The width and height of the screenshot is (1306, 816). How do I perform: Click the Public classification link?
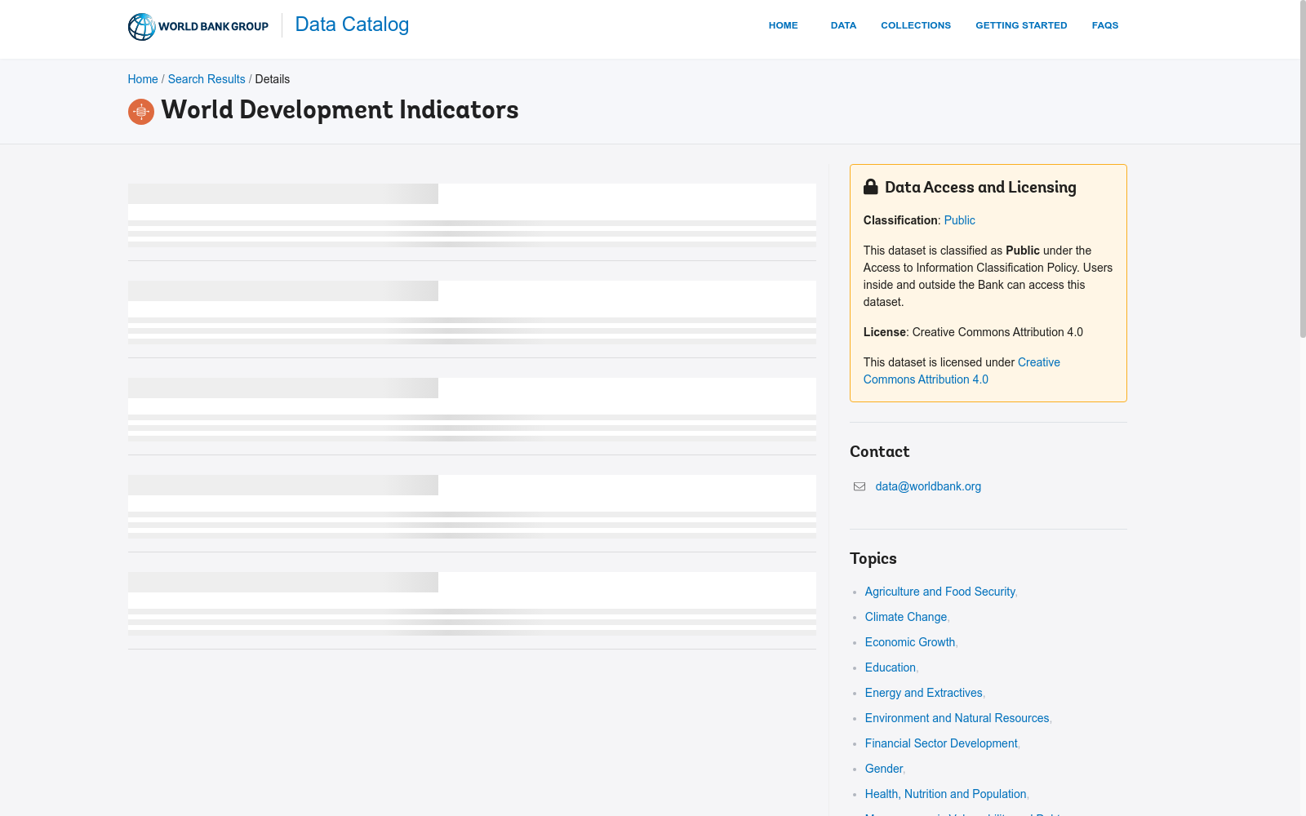959,220
